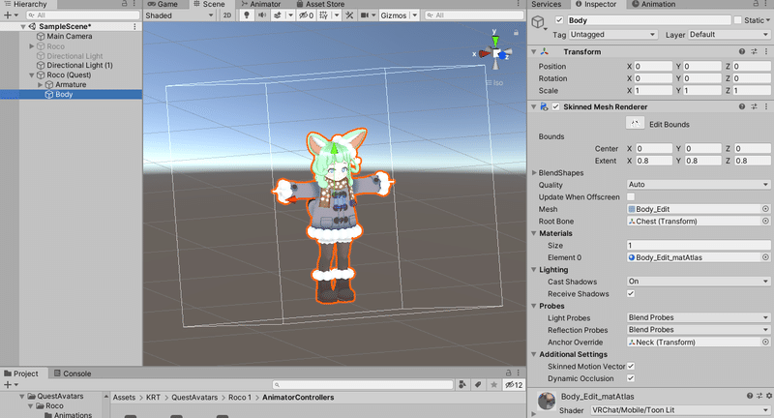Enable the Static checkbox
The image size is (774, 418).
738,20
